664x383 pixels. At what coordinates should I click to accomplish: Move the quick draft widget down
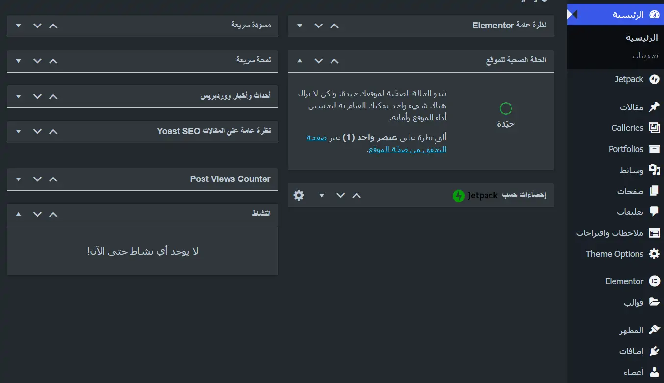(37, 26)
